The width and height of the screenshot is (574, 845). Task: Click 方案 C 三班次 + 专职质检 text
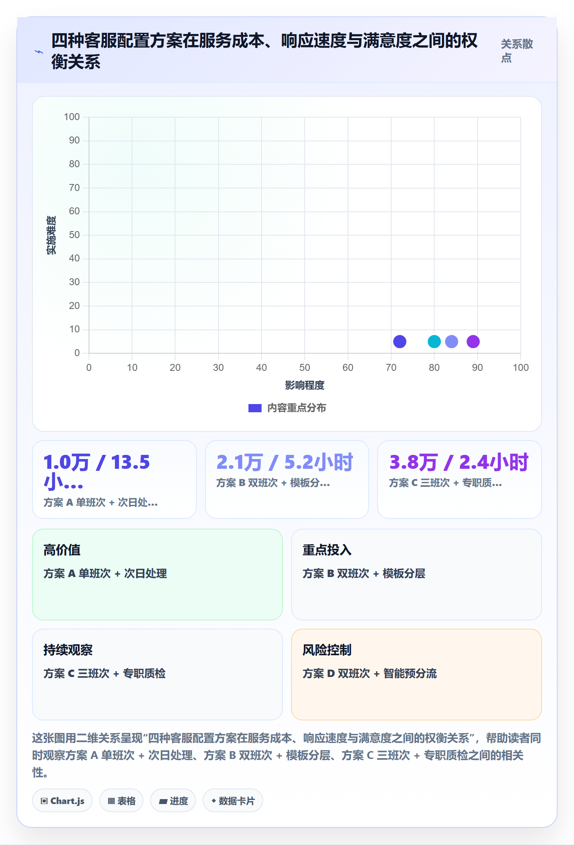105,673
